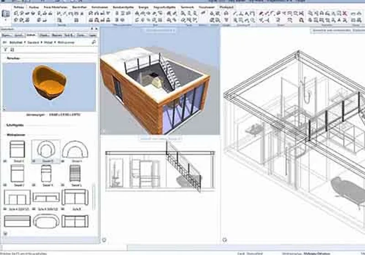This screenshot has width=365, height=255.
Task: Click Möbel in the library breadcrumb path
Action: (48, 42)
